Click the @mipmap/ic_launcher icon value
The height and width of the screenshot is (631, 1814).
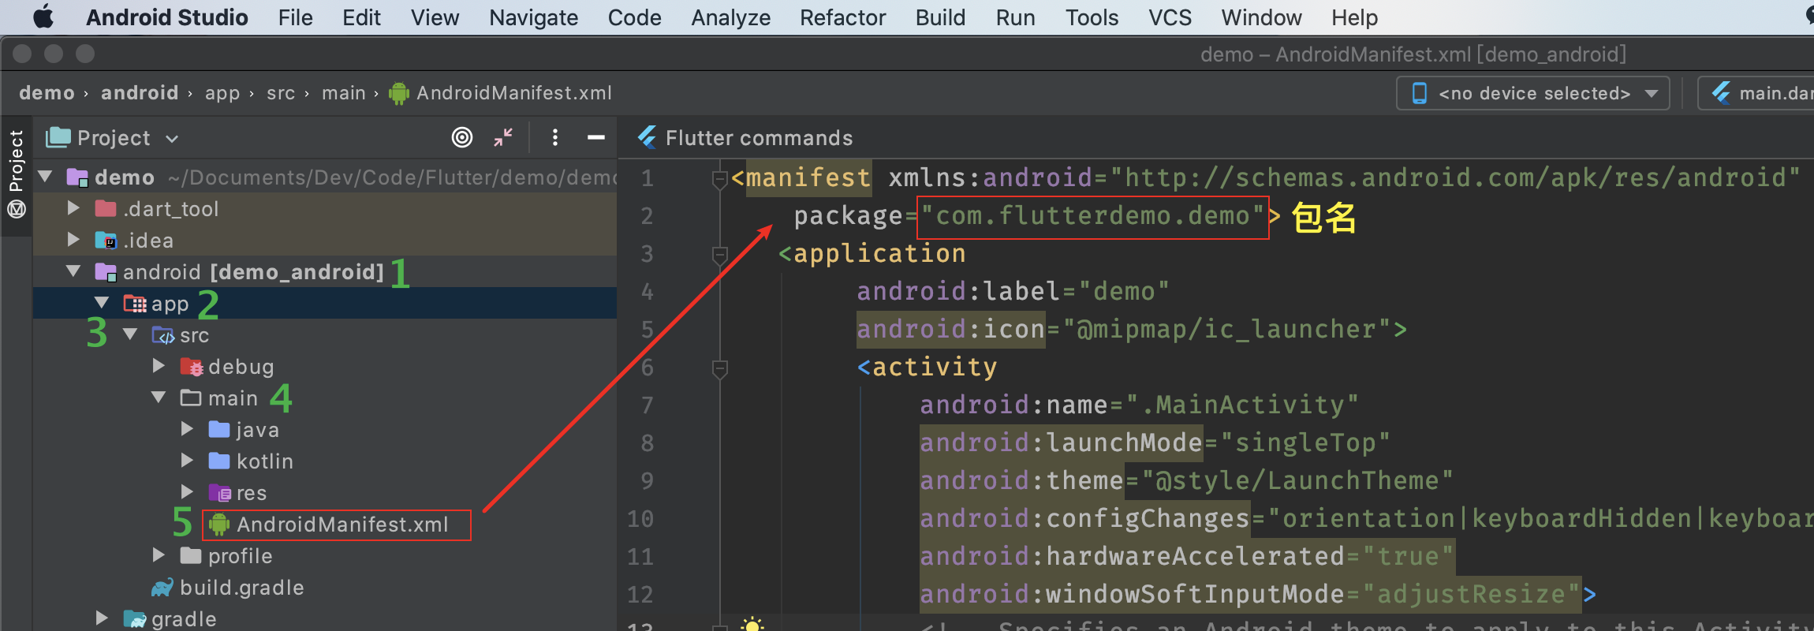[1226, 330]
